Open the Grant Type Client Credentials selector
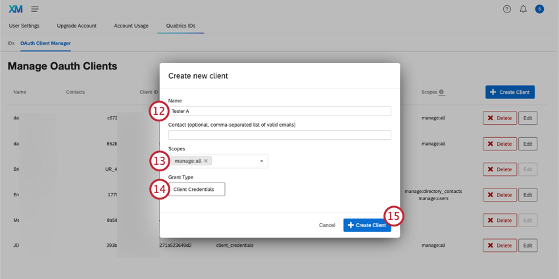Image resolution: width=559 pixels, height=279 pixels. point(197,189)
